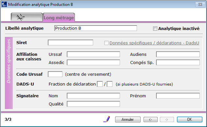The height and width of the screenshot is (127, 207).
Task: Click the Assedic affiliation field
Action: (x=93, y=62)
